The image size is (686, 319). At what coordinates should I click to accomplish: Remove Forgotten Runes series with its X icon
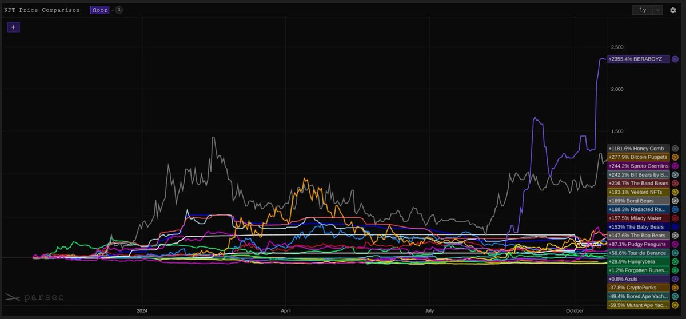[675, 270]
